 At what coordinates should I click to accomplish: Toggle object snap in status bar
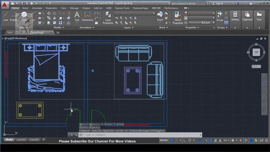pyautogui.click(x=202, y=141)
